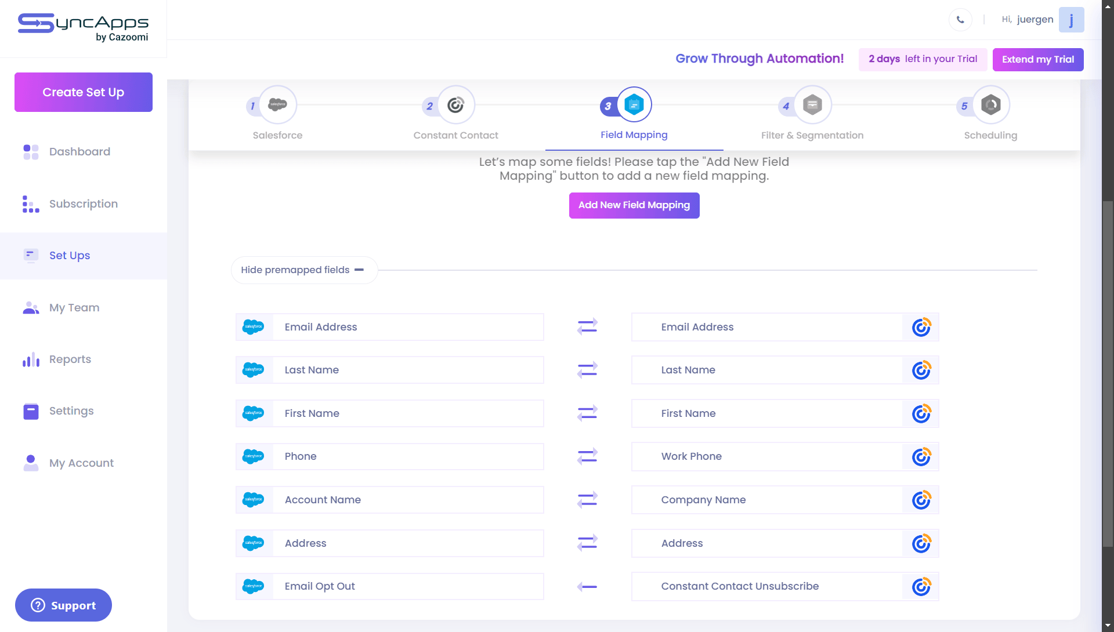This screenshot has height=632, width=1114.
Task: Click the Salesforce step 1 icon
Action: click(277, 104)
